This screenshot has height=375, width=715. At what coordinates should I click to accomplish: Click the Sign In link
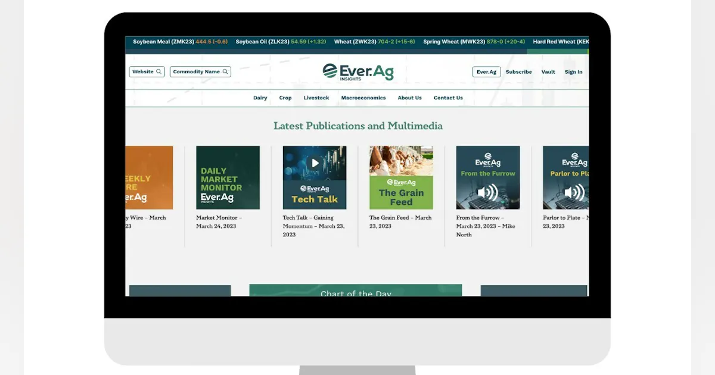574,72
